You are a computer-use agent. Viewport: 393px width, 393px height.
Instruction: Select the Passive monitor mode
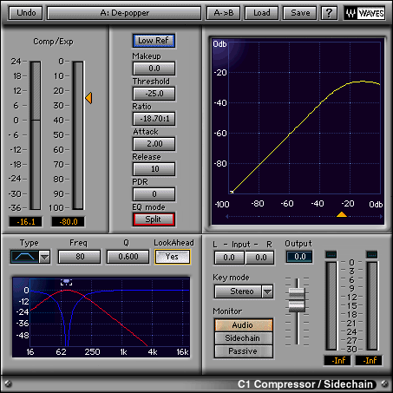(244, 351)
